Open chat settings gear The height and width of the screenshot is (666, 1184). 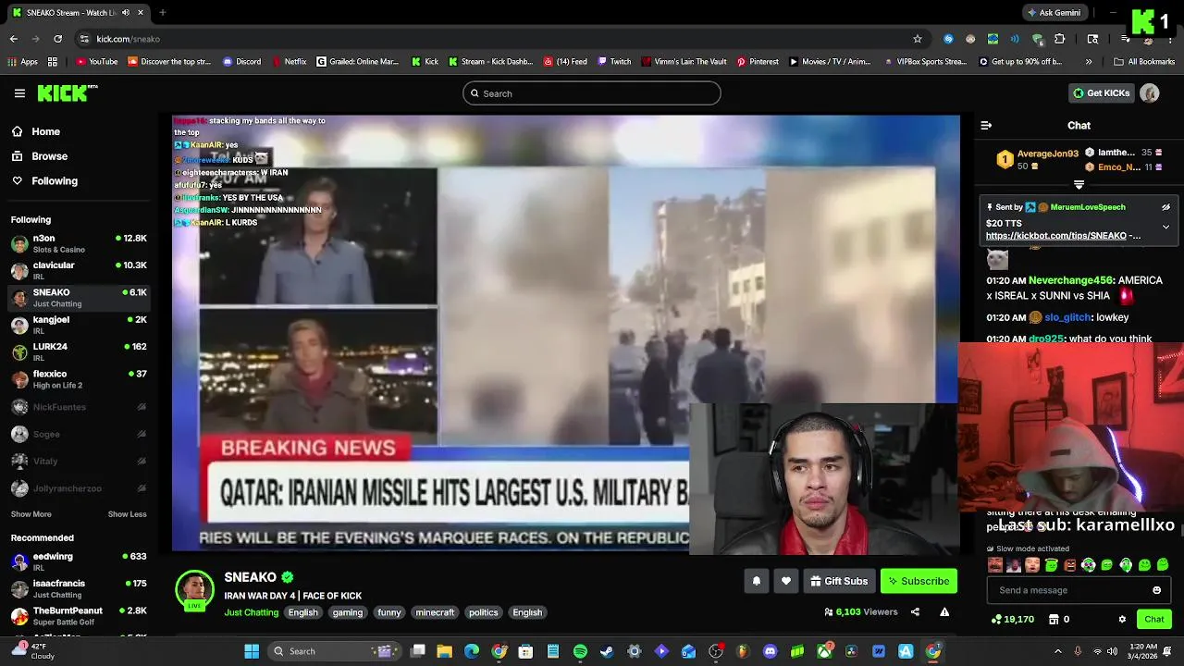pyautogui.click(x=1122, y=620)
